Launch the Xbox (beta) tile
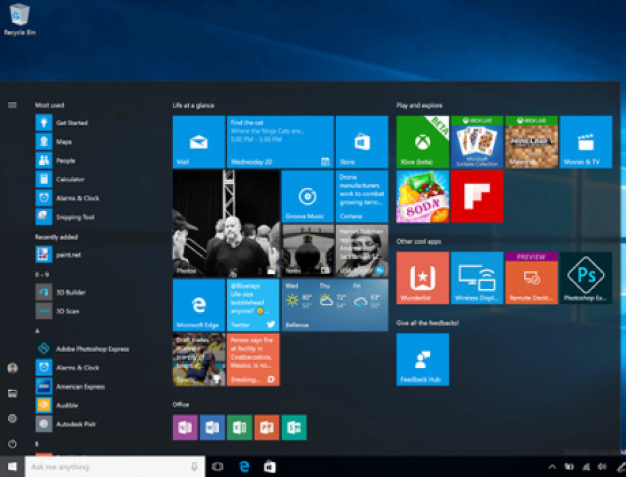Image resolution: width=626 pixels, height=477 pixels. pyautogui.click(x=423, y=142)
